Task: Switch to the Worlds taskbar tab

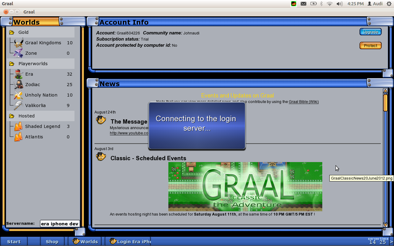Action: click(x=85, y=241)
